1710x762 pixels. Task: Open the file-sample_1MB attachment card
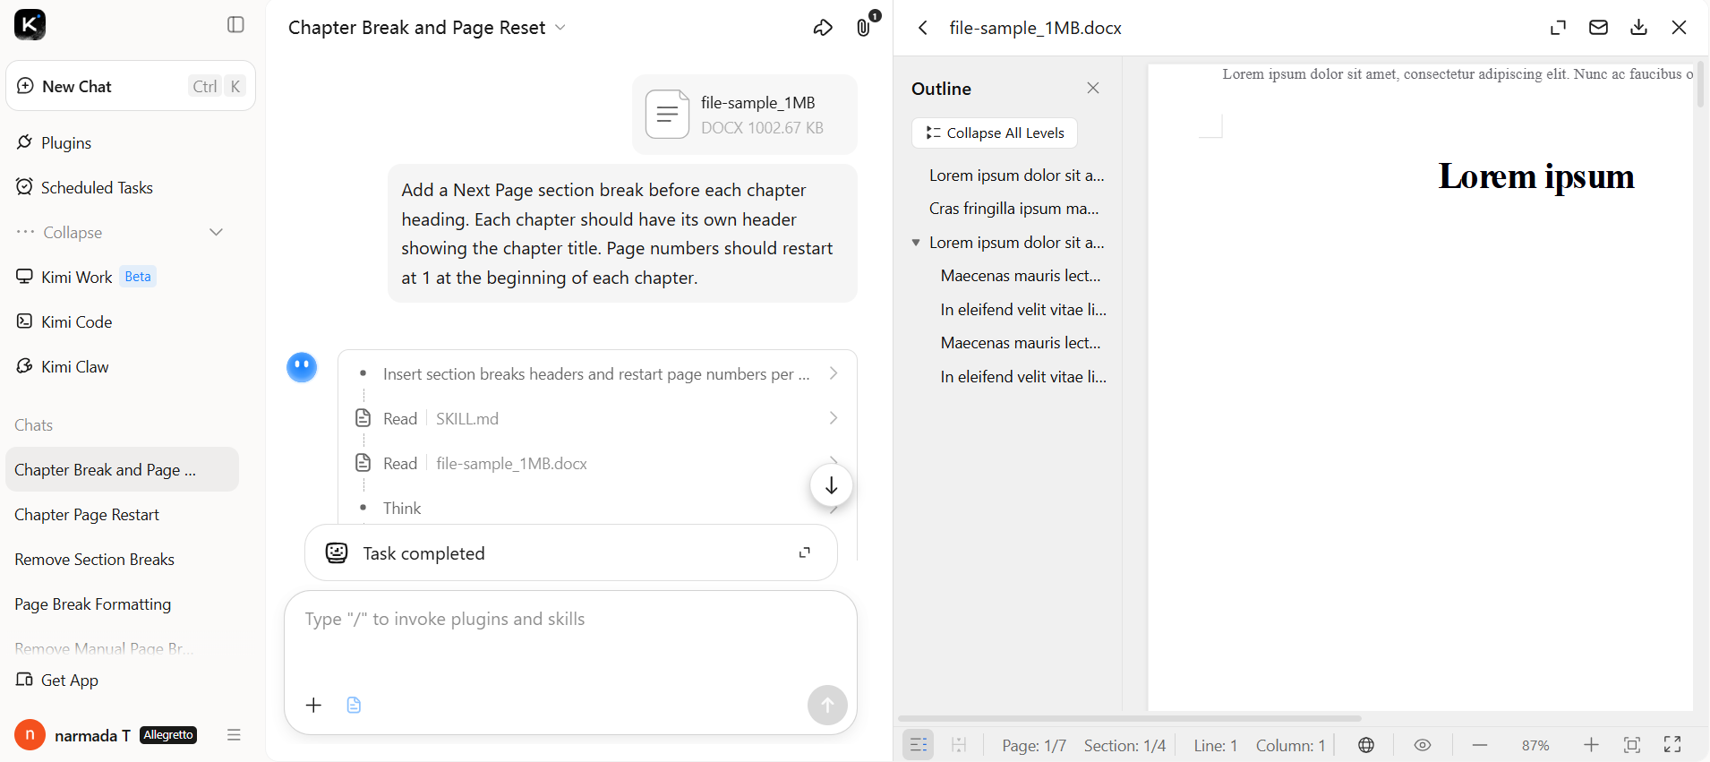(x=745, y=115)
